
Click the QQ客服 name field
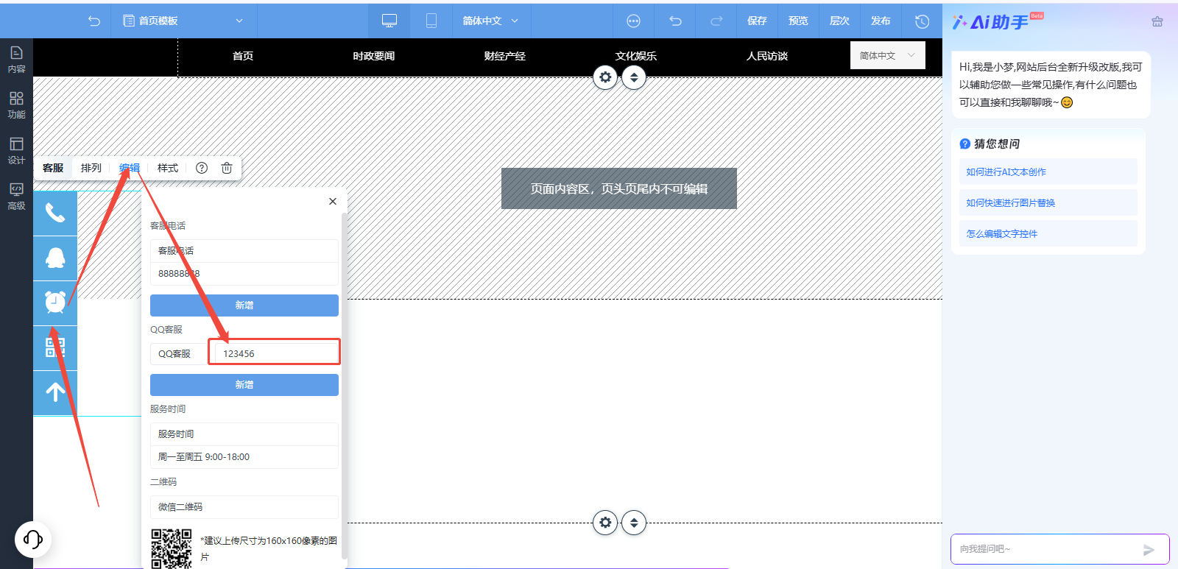tap(179, 354)
